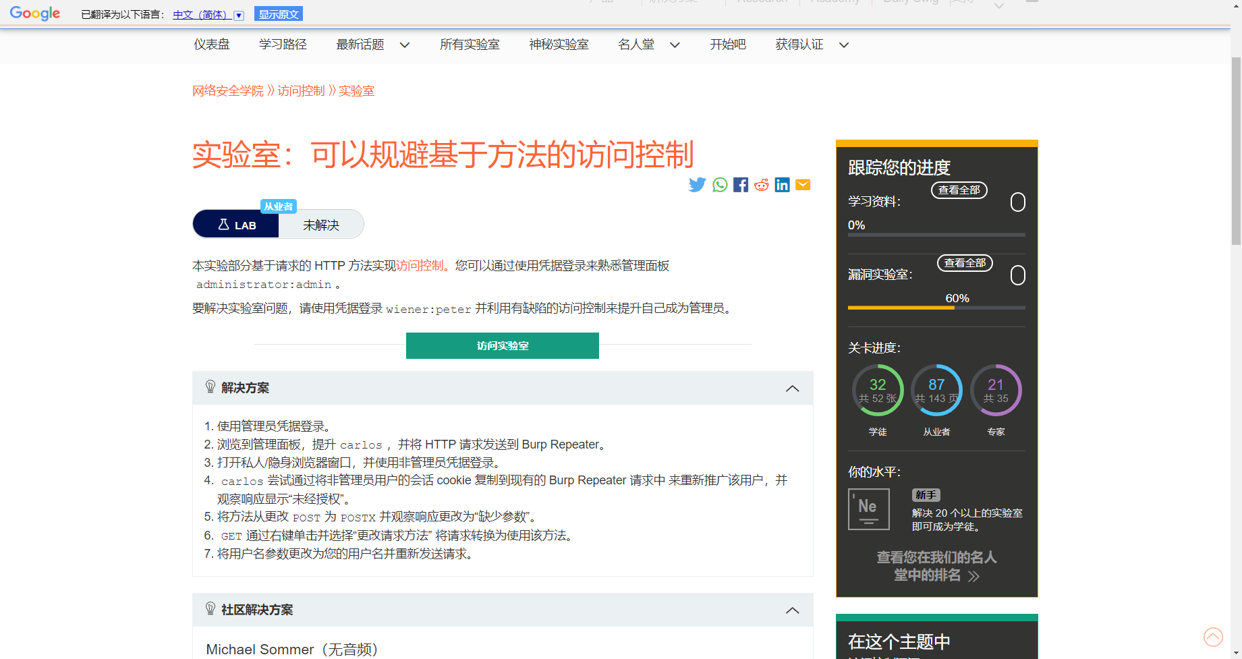Screen dimensions: 1242x659
Task: Open the 从业者 progress circle showing 87
Action: (936, 391)
